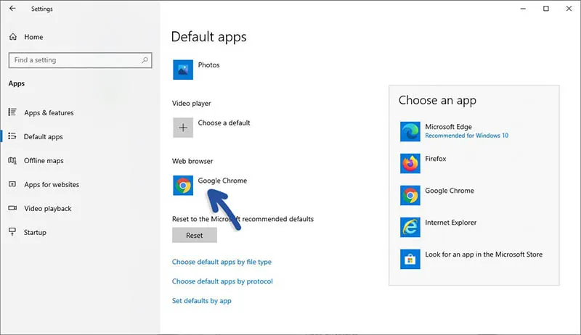Choose the Internet Explorer icon
Viewport: 581px width, 335px height.
click(x=410, y=227)
